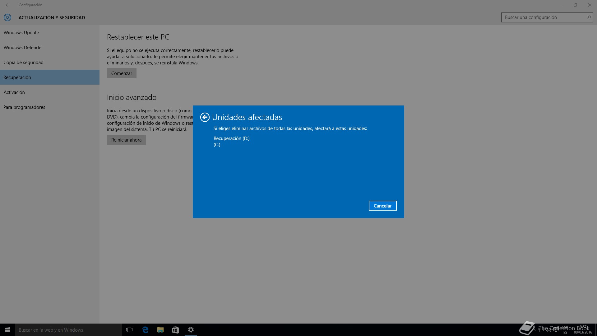Click the Settings gear on the taskbar
Image resolution: width=597 pixels, height=336 pixels.
point(191,330)
